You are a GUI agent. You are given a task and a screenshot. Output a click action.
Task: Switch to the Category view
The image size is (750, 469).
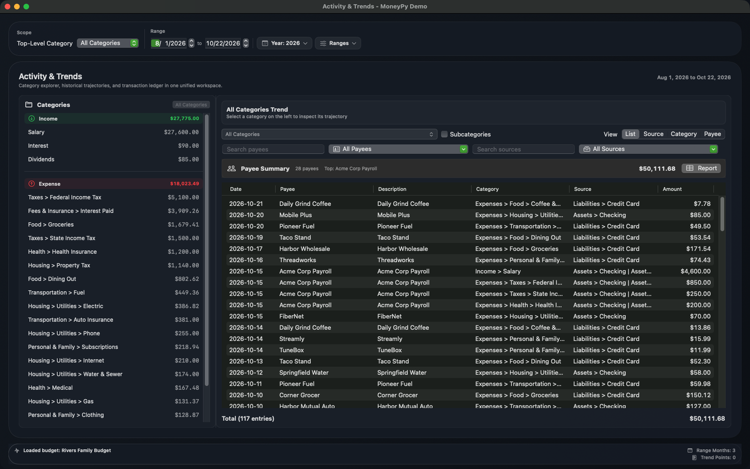683,134
